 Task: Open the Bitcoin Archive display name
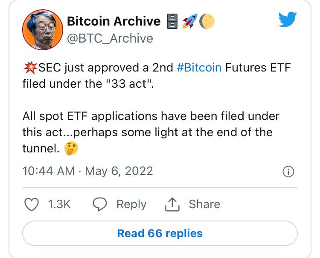click(x=113, y=21)
